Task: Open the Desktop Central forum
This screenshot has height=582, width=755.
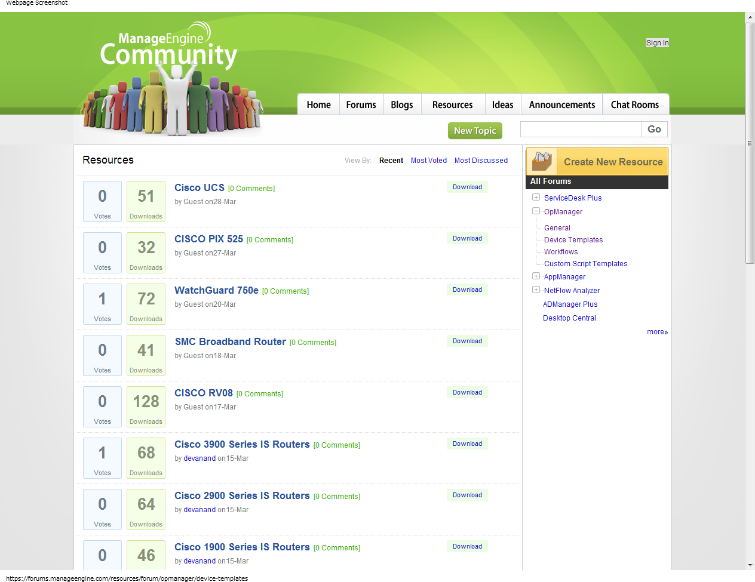Action: [569, 318]
